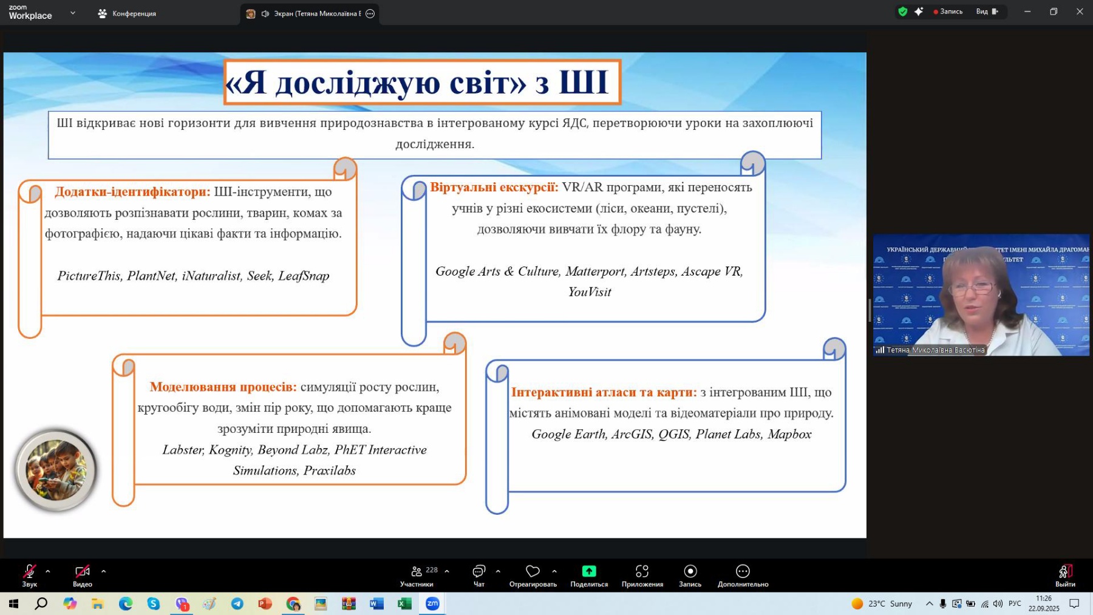Open Windows notification center icon

click(x=1074, y=603)
